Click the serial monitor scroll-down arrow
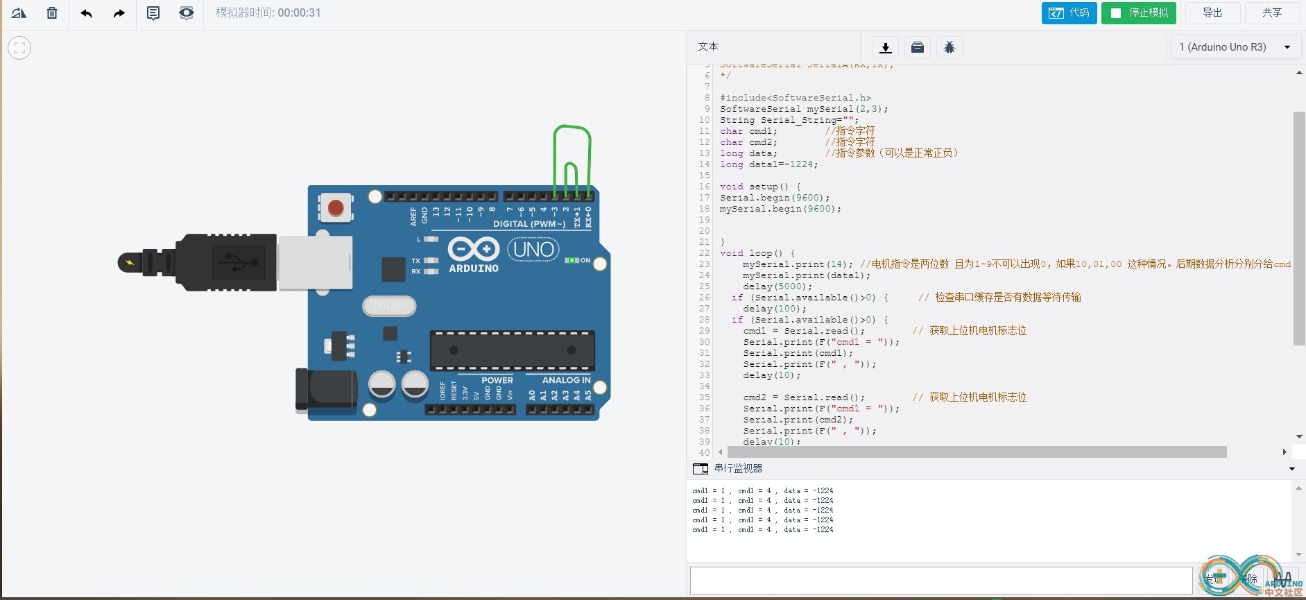The image size is (1306, 600). [1299, 554]
